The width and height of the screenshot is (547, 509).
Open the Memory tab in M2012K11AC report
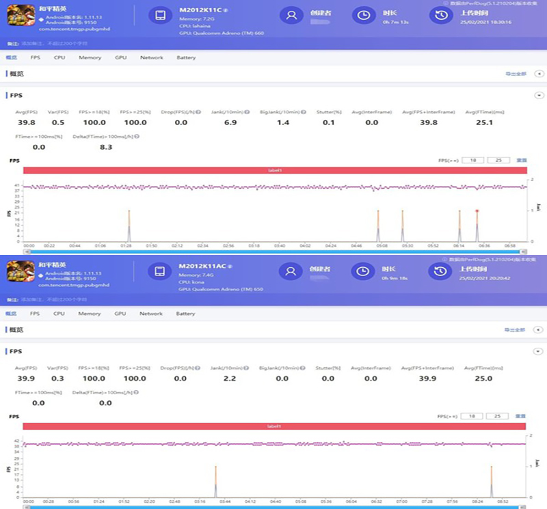coord(90,314)
